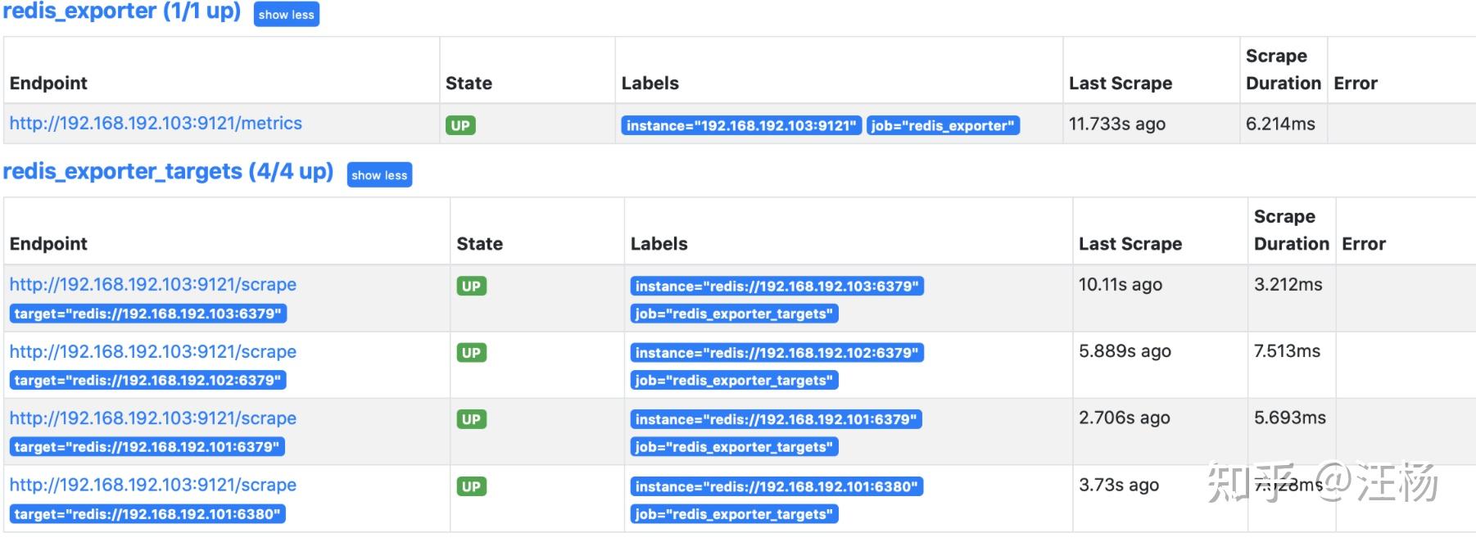Click target="redis://192.168.192.102:6379" badge

[x=148, y=381]
